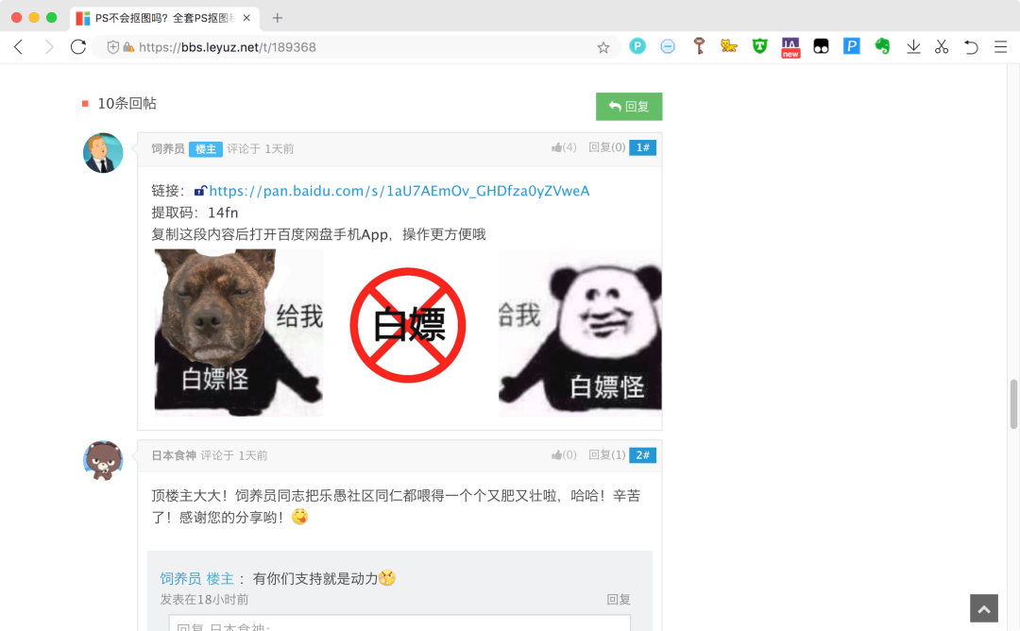Open the yellow cat Tampermonkey-like extension

(x=728, y=46)
